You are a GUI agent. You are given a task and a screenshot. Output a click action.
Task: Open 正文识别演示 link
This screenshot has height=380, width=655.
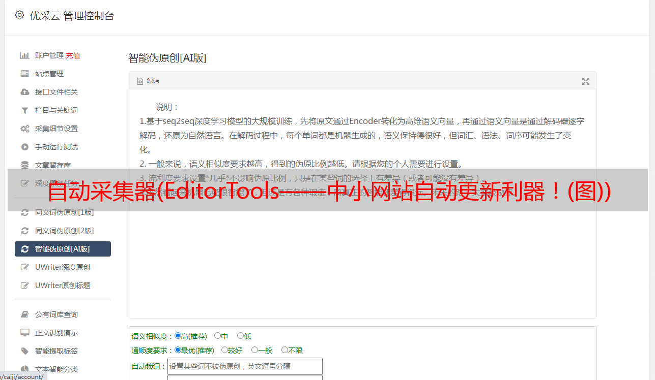point(56,333)
